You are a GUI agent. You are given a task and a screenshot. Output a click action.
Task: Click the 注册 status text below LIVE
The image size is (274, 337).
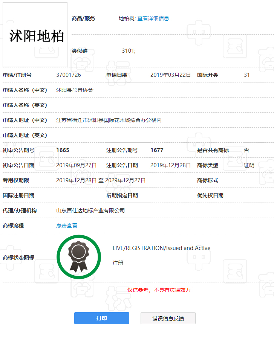pyautogui.click(x=118, y=263)
